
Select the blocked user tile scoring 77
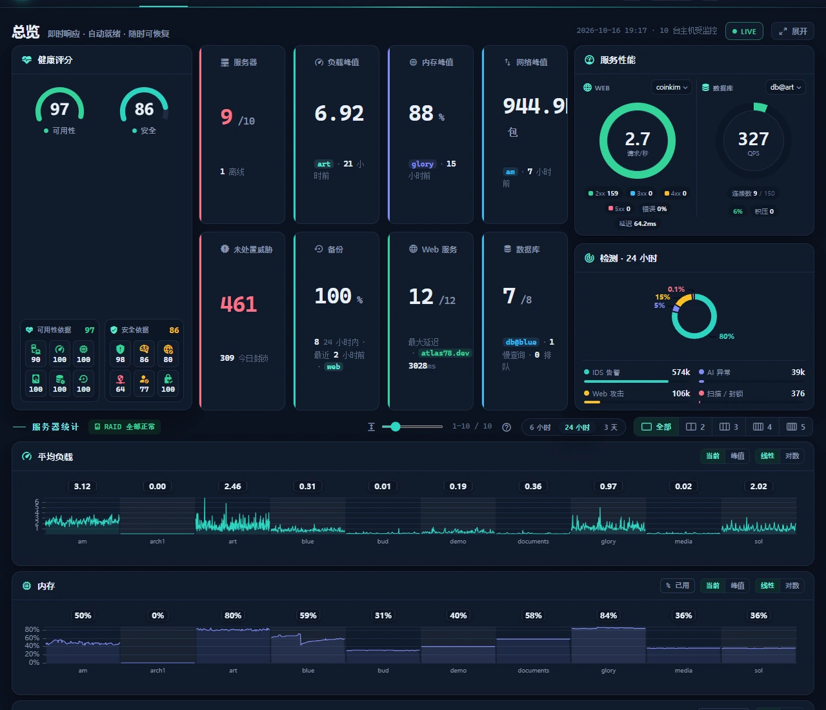[145, 383]
